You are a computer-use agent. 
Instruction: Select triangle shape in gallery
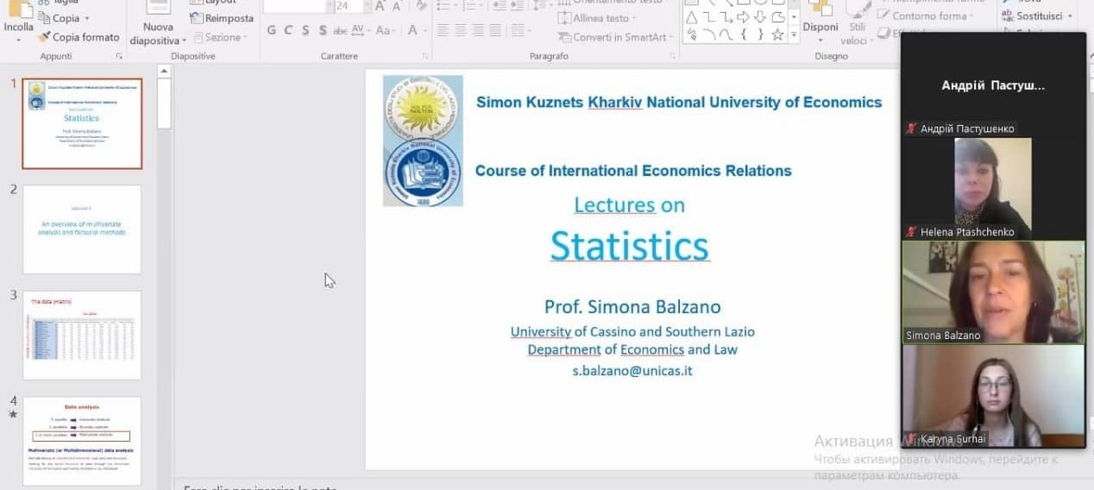coord(692,17)
